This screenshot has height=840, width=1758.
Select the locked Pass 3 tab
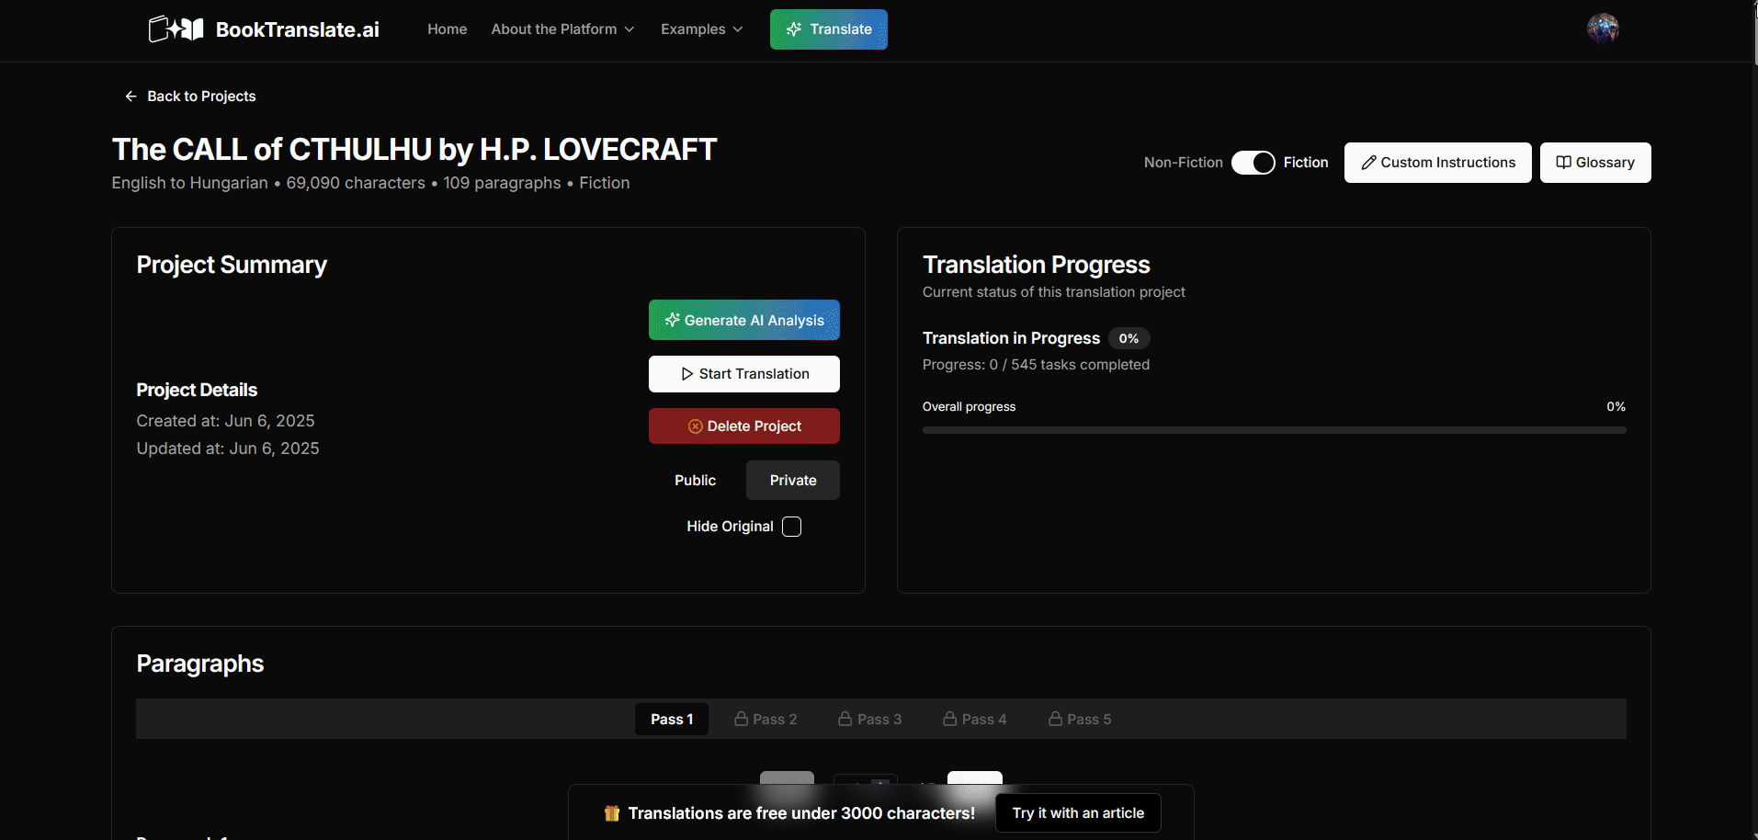pyautogui.click(x=870, y=720)
